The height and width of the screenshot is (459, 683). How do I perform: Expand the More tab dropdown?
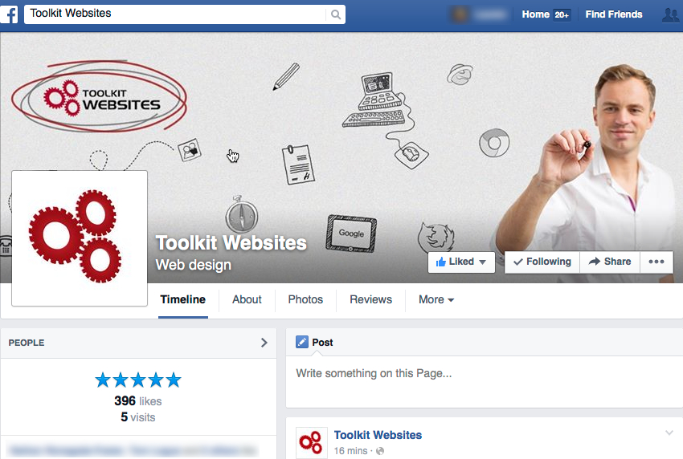[436, 300]
